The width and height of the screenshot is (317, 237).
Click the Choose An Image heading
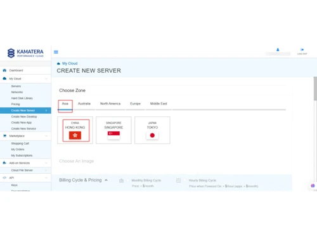click(77, 161)
